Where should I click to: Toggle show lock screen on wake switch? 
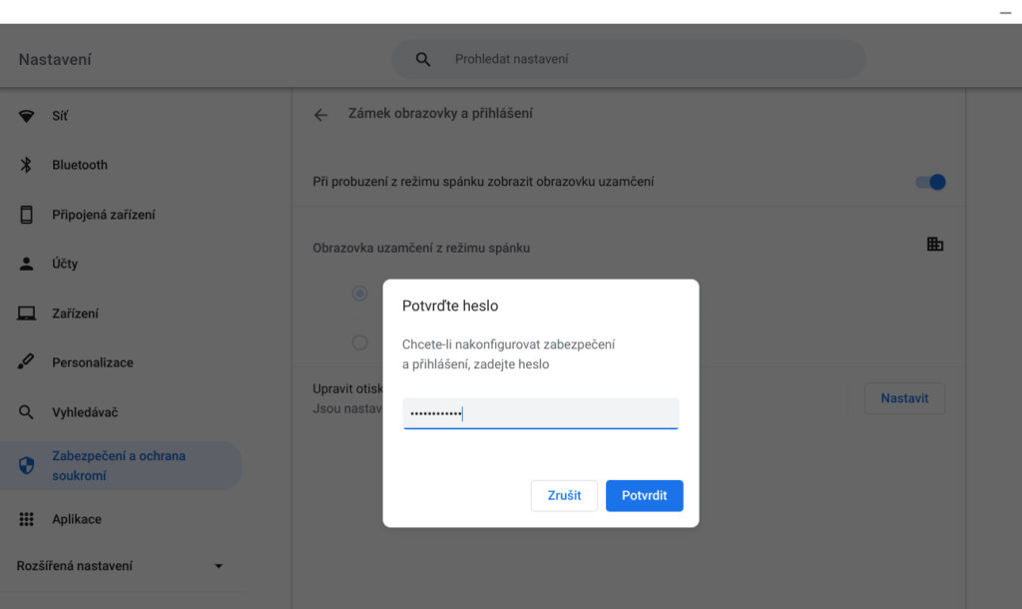point(930,182)
